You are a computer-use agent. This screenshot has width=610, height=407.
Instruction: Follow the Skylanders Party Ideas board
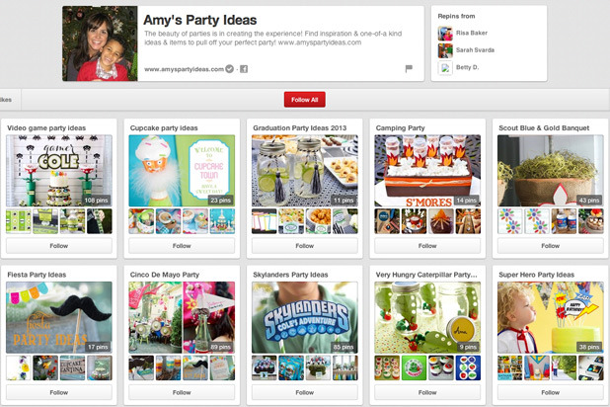[x=304, y=392]
